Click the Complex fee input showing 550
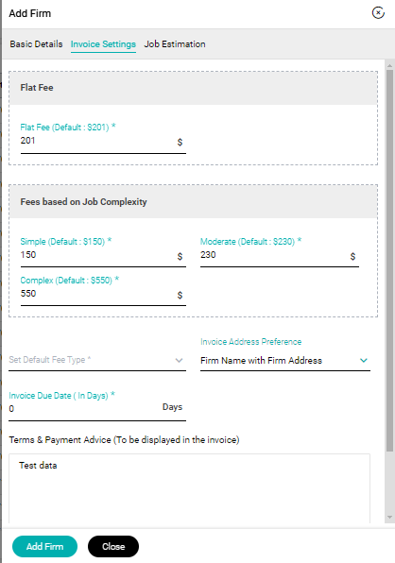The width and height of the screenshot is (395, 563). click(97, 294)
